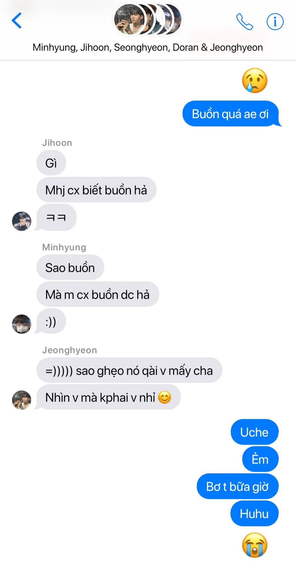Open conversation info icon
Image resolution: width=296 pixels, height=564 pixels.
[x=275, y=21]
